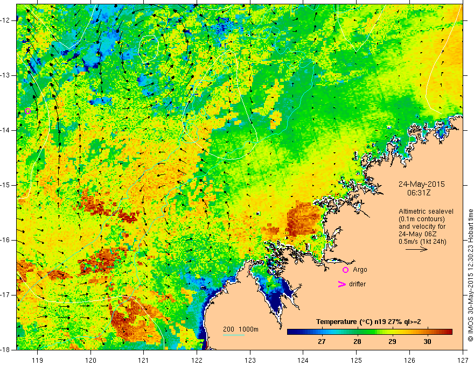Click the 'Argo' legend label
The height and width of the screenshot is (366, 474).
360,270
